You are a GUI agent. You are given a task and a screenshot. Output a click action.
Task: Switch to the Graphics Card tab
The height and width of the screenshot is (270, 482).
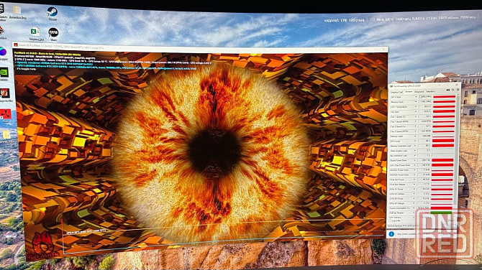pyautogui.click(x=396, y=92)
